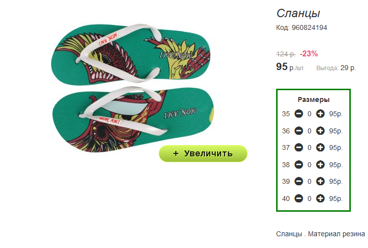Select the quantity value for size 35
Viewport: 368px width, 248px height.
(x=310, y=114)
